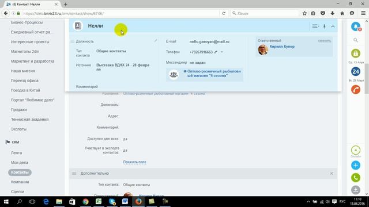Click the page vertical scrollbar
The image size is (369, 207).
[x=367, y=79]
